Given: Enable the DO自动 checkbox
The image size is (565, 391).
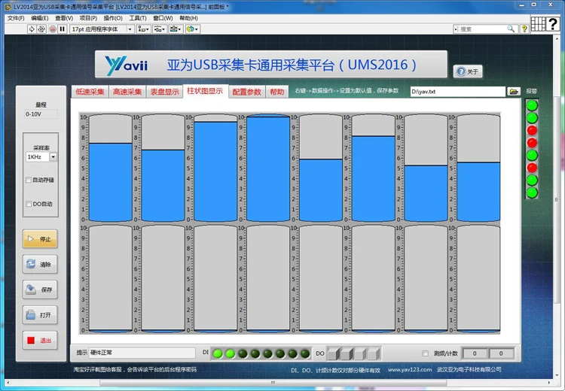Looking at the screenshot, I should point(29,204).
